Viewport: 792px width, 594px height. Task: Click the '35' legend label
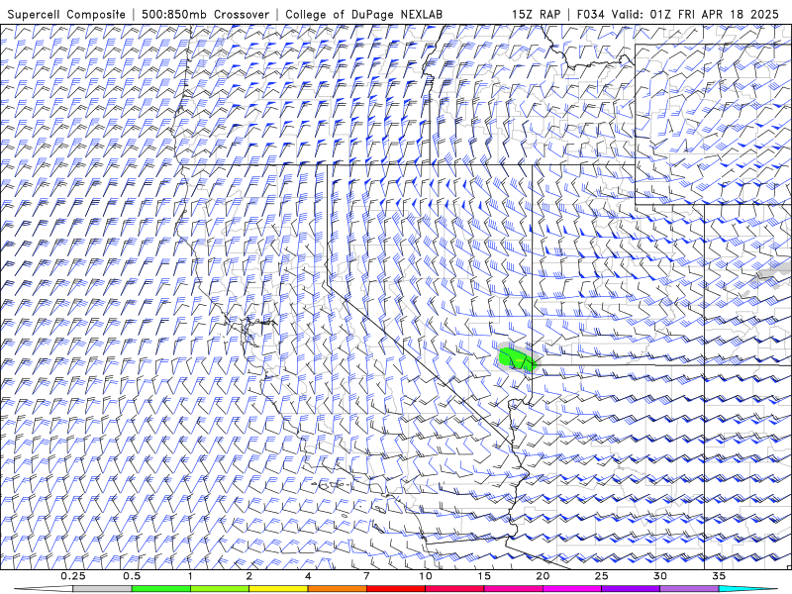pyautogui.click(x=719, y=576)
